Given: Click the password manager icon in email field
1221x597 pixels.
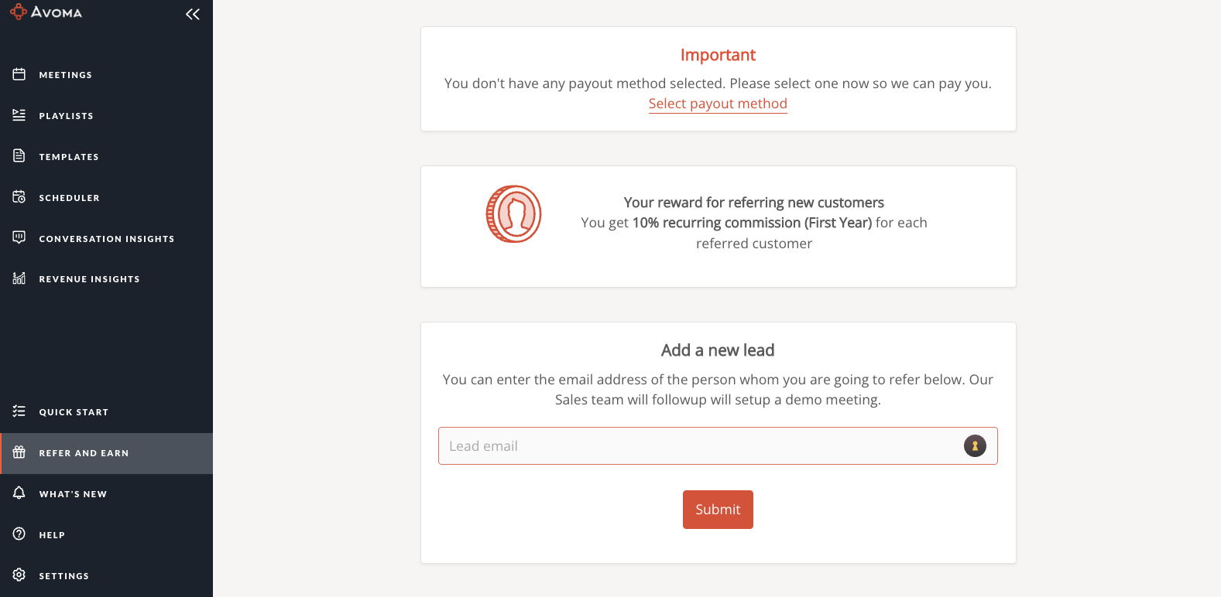Looking at the screenshot, I should 975,446.
